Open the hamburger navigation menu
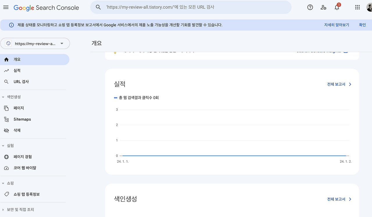This screenshot has width=372, height=217. tap(6, 7)
